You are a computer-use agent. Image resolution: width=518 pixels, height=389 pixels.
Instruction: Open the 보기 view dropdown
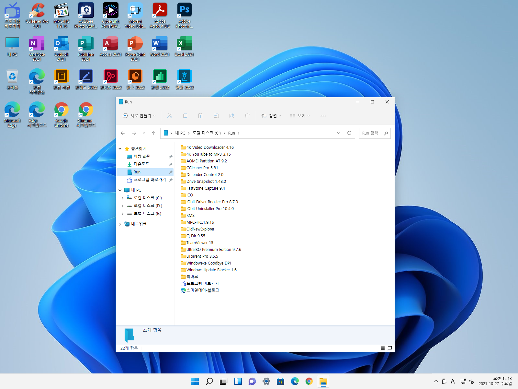(x=300, y=116)
